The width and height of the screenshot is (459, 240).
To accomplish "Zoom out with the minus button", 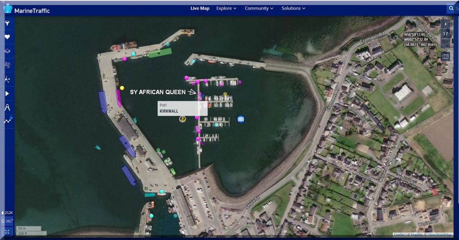I will pyautogui.click(x=445, y=44).
